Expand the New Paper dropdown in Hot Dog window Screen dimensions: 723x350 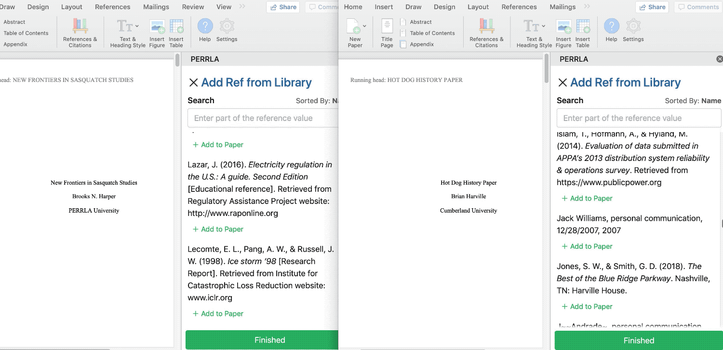tap(364, 26)
